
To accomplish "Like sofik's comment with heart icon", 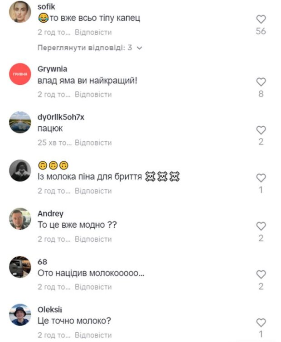I will point(261,19).
